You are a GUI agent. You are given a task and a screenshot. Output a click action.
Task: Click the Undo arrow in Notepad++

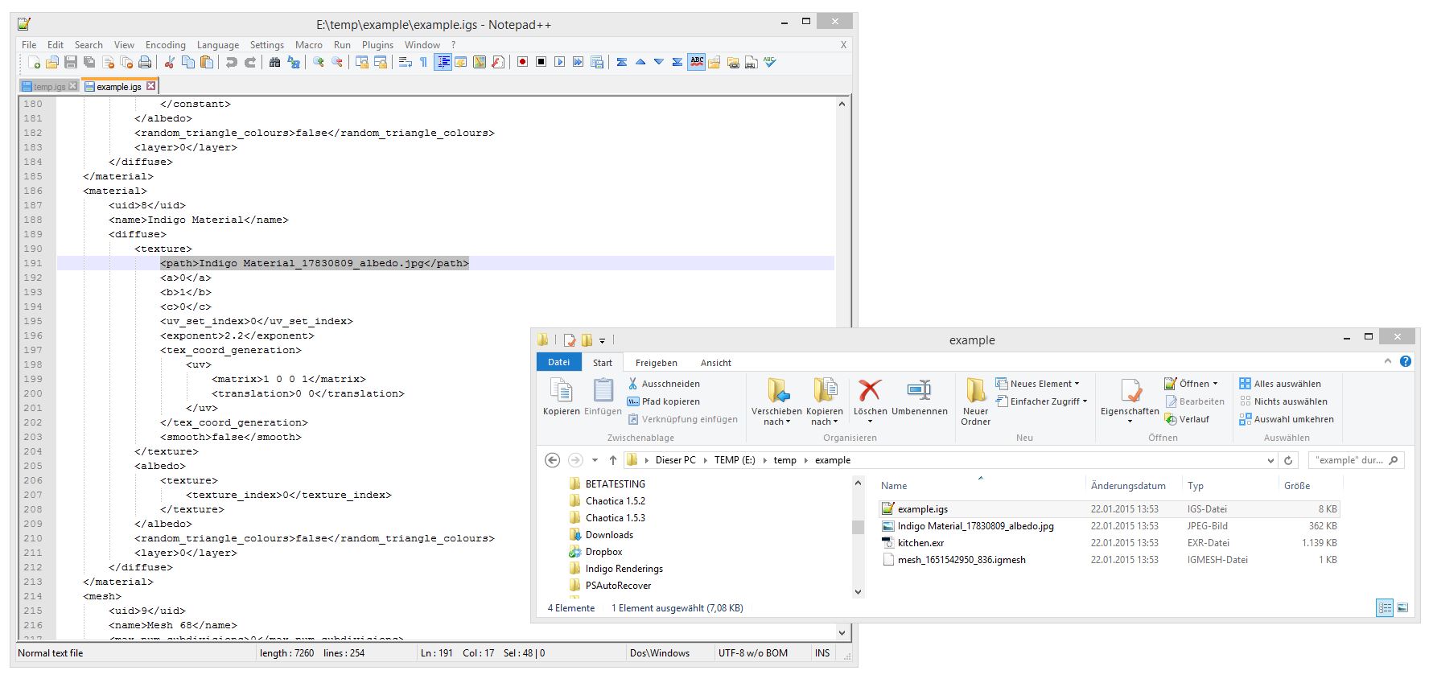coord(232,63)
